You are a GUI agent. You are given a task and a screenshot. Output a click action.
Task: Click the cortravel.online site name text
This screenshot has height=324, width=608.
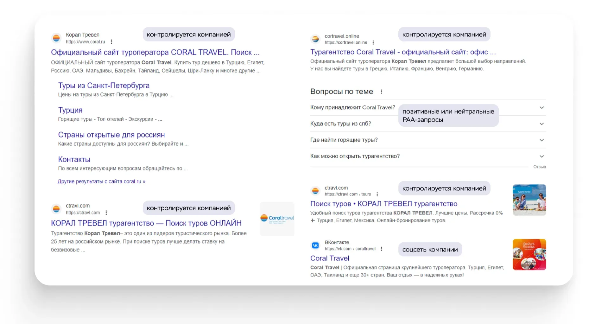pos(342,36)
